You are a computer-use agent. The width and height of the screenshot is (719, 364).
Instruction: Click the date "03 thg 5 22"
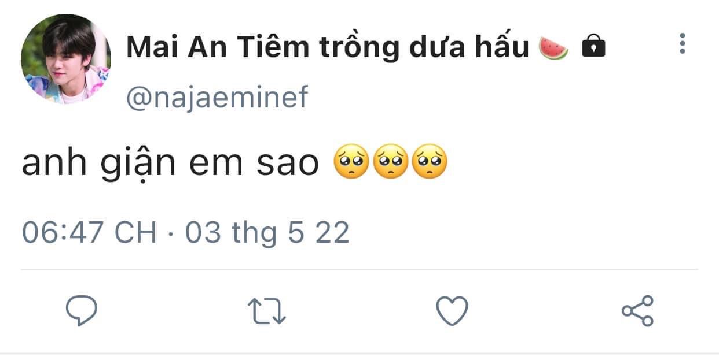point(267,233)
